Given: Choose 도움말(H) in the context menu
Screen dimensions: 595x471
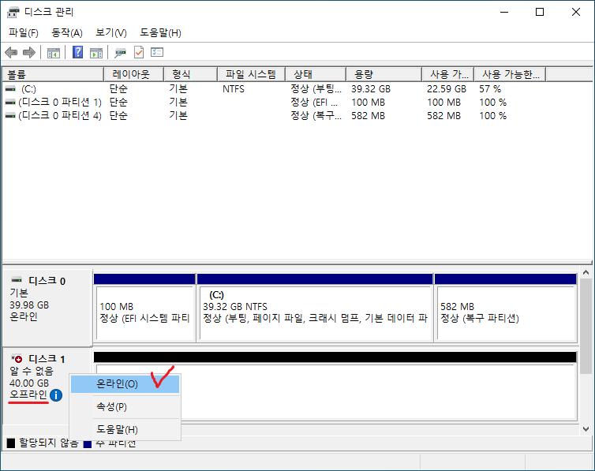Looking at the screenshot, I should (x=125, y=430).
